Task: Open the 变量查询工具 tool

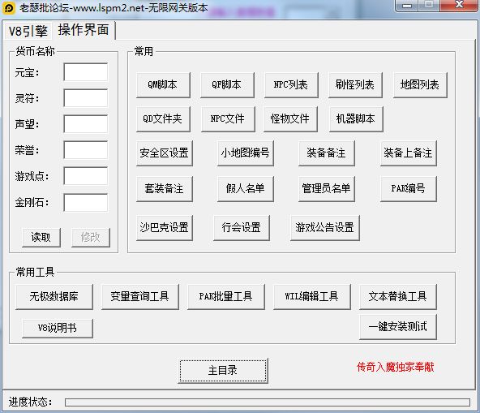Action: click(x=140, y=297)
